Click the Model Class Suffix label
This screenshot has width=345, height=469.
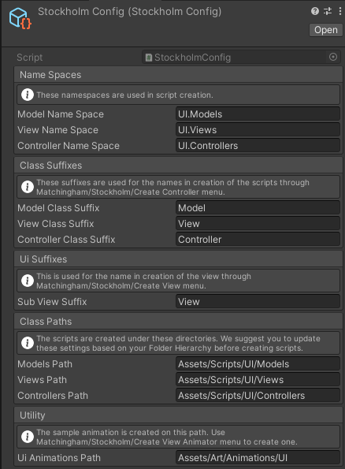click(x=58, y=208)
